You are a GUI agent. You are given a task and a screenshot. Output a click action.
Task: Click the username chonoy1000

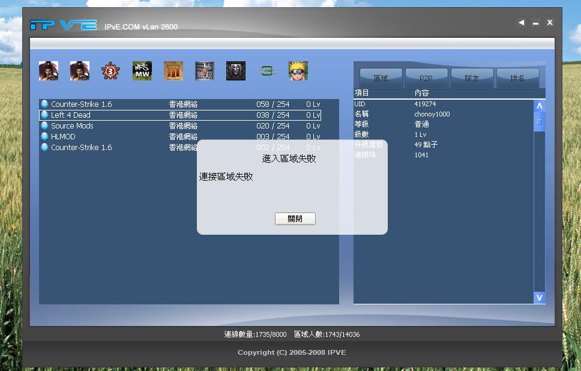tap(432, 114)
